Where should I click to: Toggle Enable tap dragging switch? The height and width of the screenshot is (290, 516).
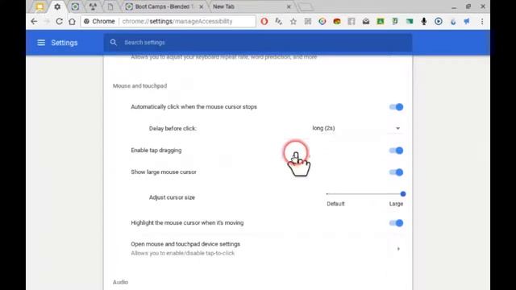396,151
